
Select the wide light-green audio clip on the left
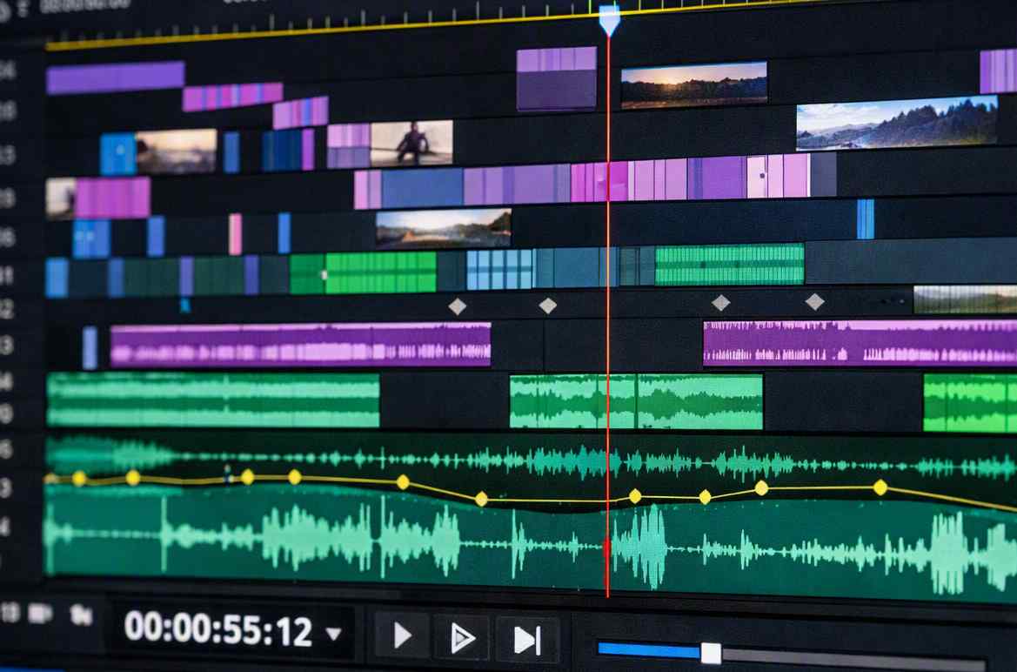[x=213, y=400]
